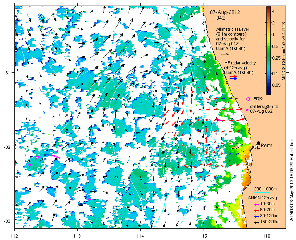296x240 pixels.
Task: Click the black altimetric velocity scale arrow
Action: click(225, 54)
